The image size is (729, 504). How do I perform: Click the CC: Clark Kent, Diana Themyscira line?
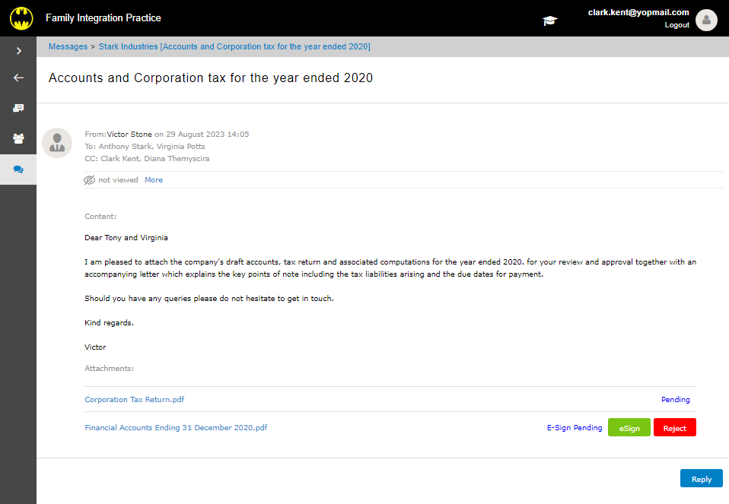147,158
